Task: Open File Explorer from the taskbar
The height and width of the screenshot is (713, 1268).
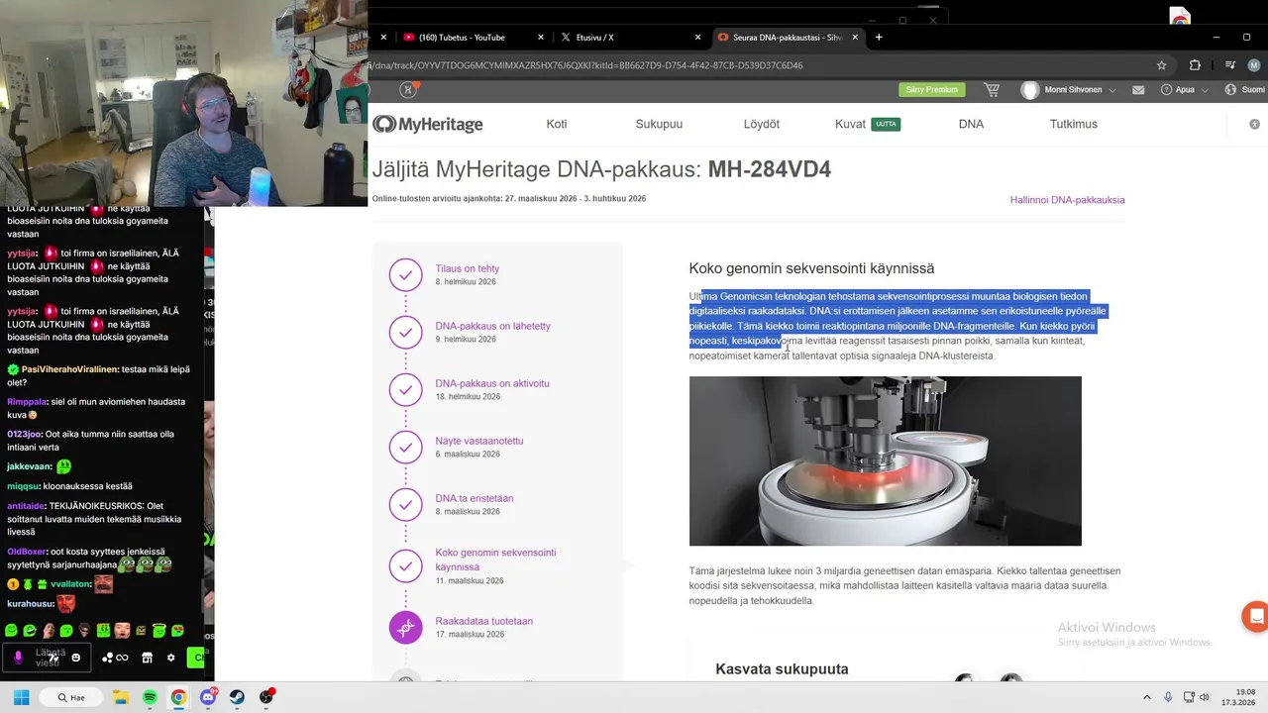Action: tap(121, 697)
